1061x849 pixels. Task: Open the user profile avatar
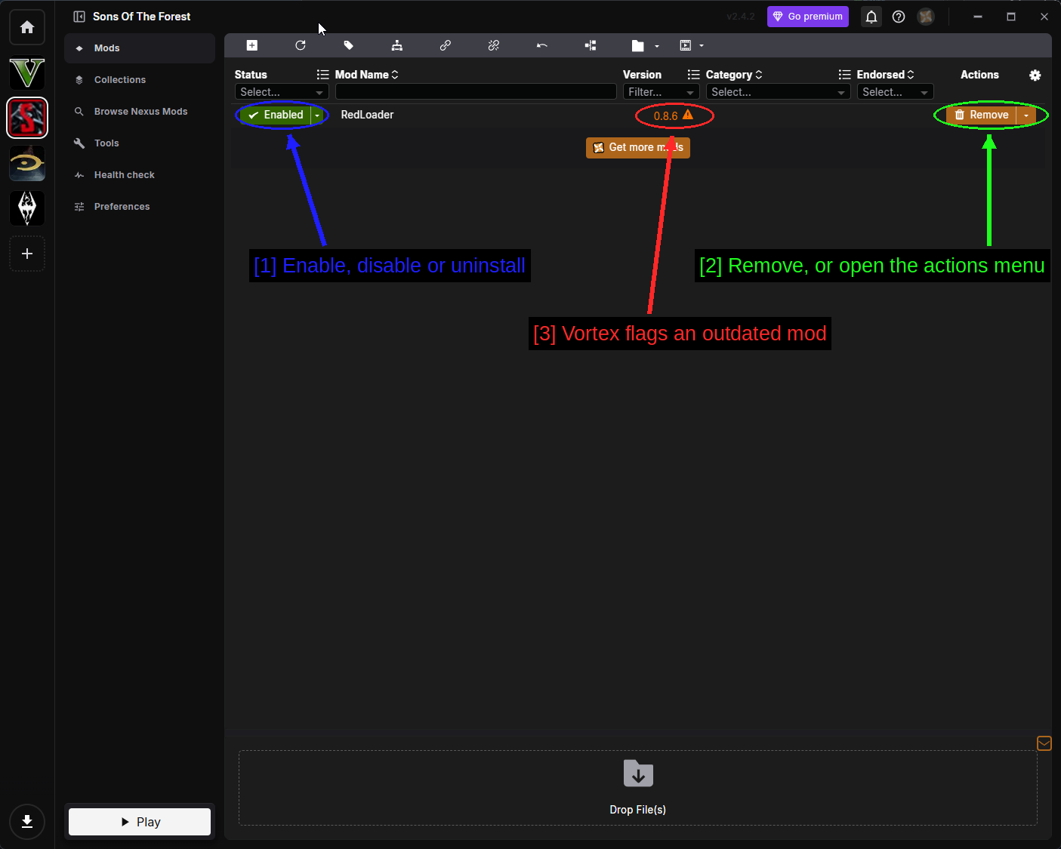point(926,17)
